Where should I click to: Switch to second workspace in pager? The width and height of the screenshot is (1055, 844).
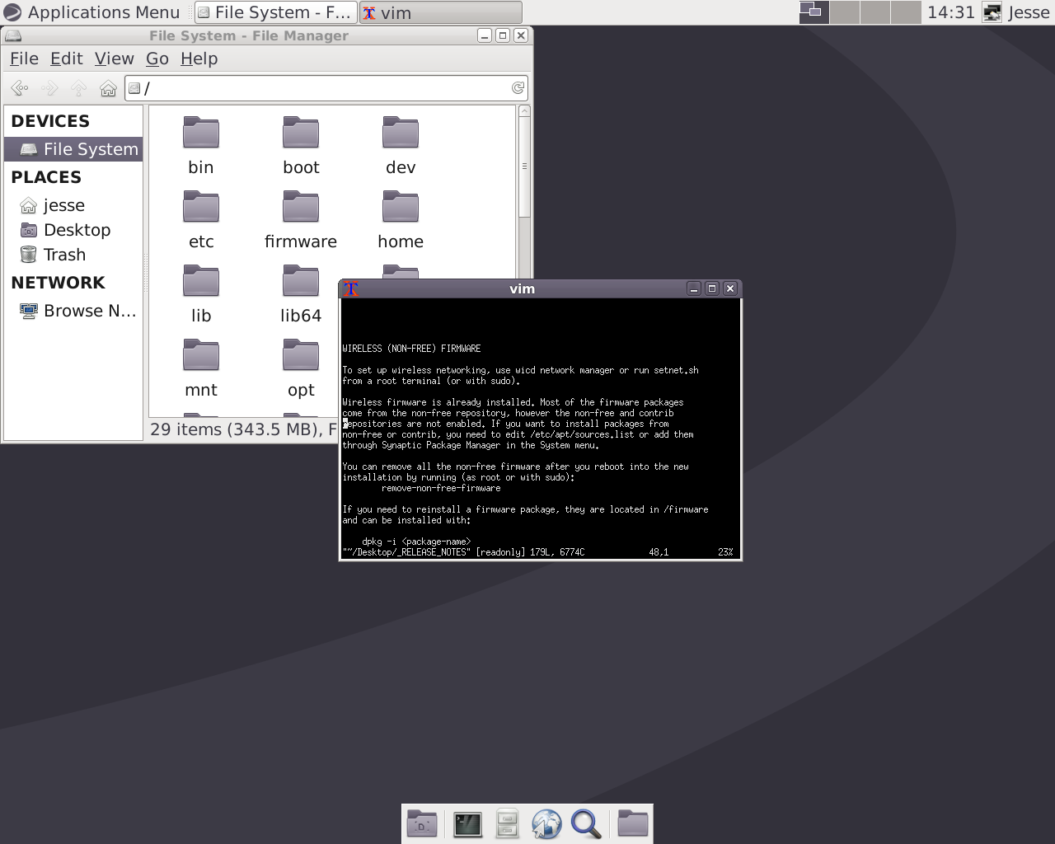(x=845, y=12)
